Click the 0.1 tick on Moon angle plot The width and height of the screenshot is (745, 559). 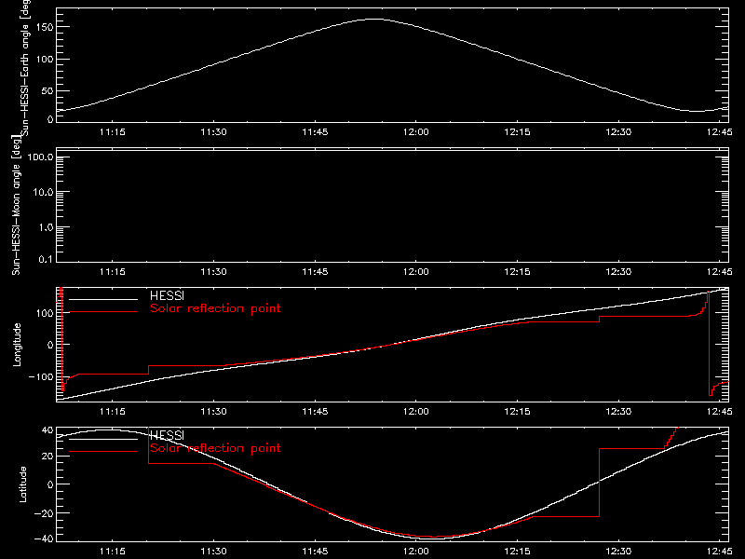46,259
